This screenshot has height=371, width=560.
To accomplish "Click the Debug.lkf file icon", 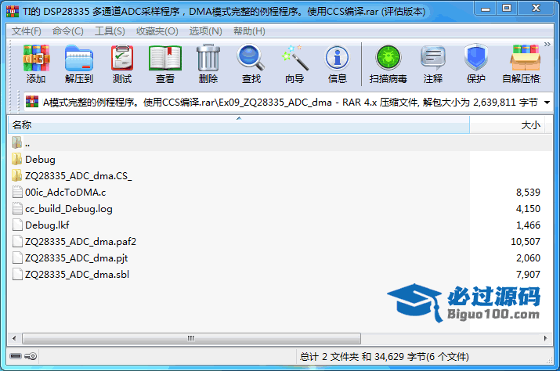I will (x=17, y=225).
